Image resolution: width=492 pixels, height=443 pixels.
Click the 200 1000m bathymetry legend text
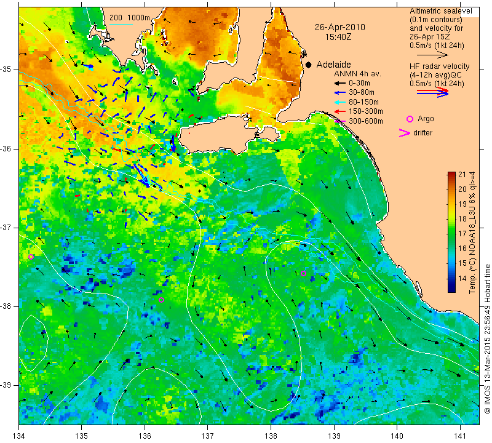tap(130, 18)
